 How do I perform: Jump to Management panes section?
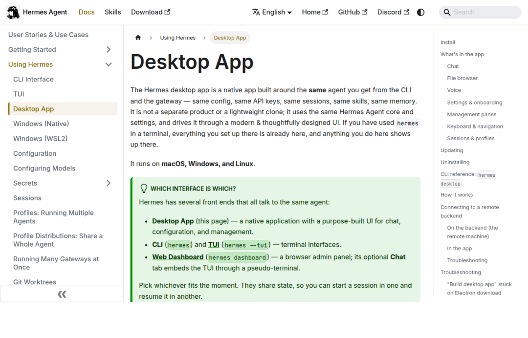472,114
